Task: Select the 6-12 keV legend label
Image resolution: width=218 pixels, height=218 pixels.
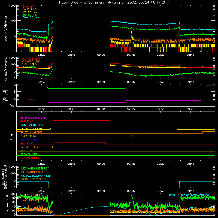Action: coord(29,9)
